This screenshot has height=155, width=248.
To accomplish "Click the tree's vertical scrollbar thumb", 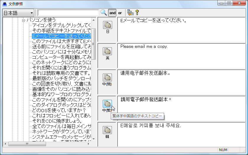I will [94, 44].
